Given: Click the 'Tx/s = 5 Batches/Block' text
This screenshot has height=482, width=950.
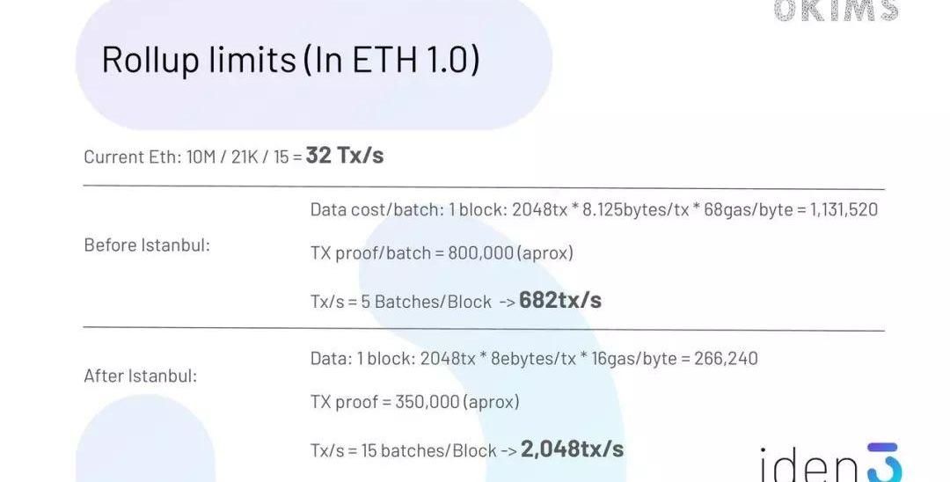Looking at the screenshot, I should click(401, 302).
